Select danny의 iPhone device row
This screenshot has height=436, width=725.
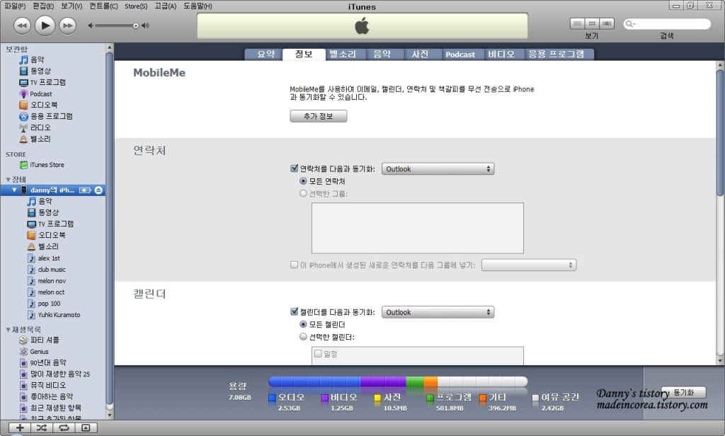(x=52, y=190)
